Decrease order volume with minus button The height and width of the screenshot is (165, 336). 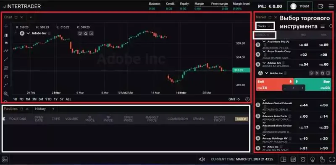coord(285,88)
